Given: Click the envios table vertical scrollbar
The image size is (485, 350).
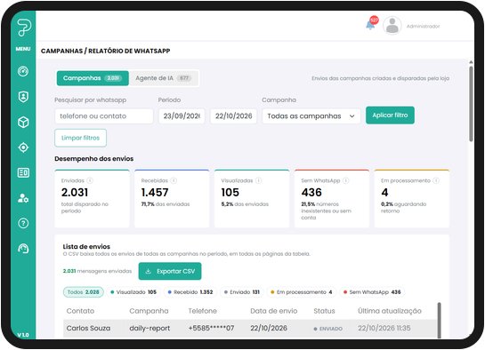Looking at the screenshot, I should pyautogui.click(x=440, y=321).
